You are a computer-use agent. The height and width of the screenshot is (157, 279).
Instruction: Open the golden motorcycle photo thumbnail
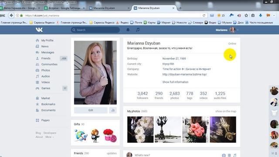223,130
